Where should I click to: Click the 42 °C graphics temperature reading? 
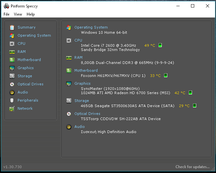[x=180, y=93]
